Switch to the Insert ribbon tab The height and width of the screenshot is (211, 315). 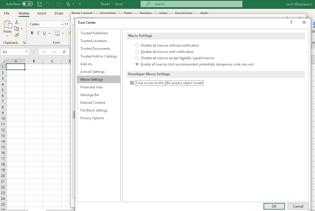click(42, 13)
